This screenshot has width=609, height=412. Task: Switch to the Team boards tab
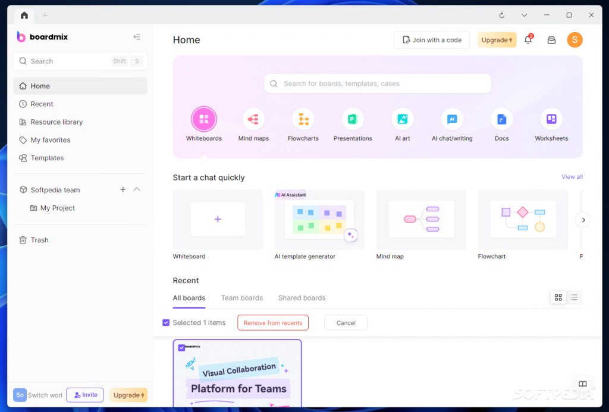click(241, 298)
